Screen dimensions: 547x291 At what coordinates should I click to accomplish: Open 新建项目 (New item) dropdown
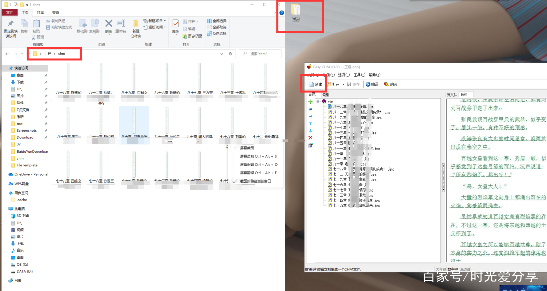click(x=154, y=21)
